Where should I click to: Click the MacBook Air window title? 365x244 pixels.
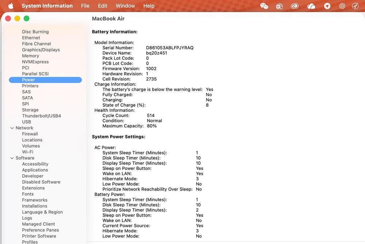[x=108, y=19]
